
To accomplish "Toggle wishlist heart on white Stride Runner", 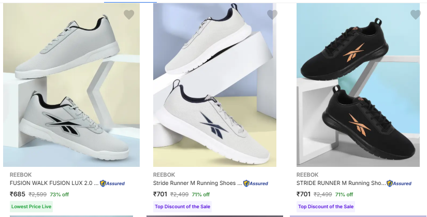I will pyautogui.click(x=272, y=14).
